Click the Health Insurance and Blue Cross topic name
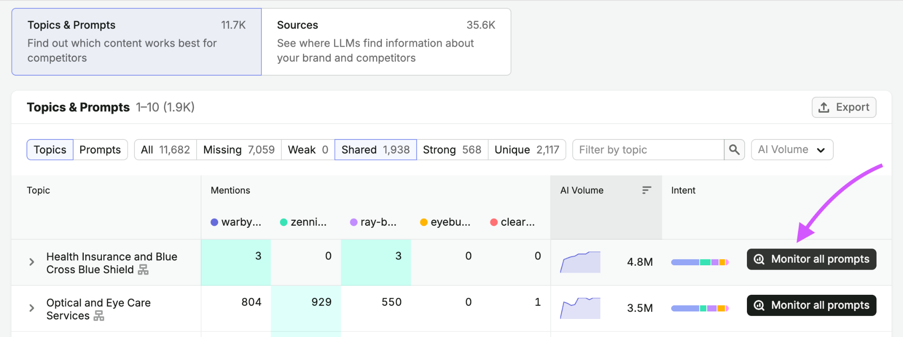This screenshot has width=903, height=337. (112, 263)
